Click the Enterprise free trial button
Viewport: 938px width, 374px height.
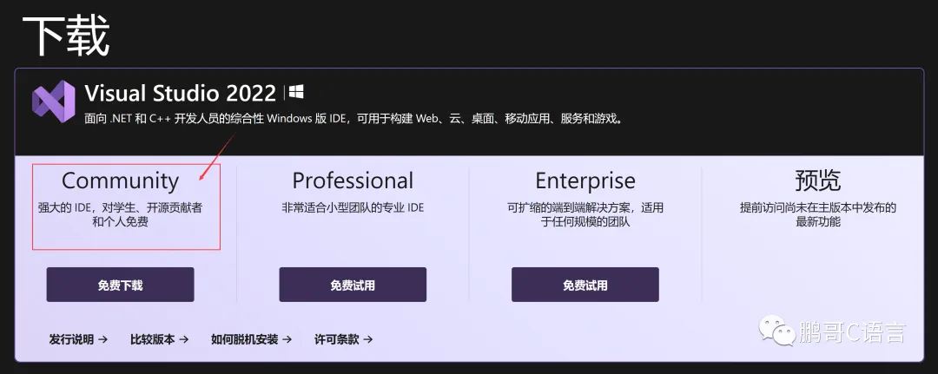click(585, 285)
